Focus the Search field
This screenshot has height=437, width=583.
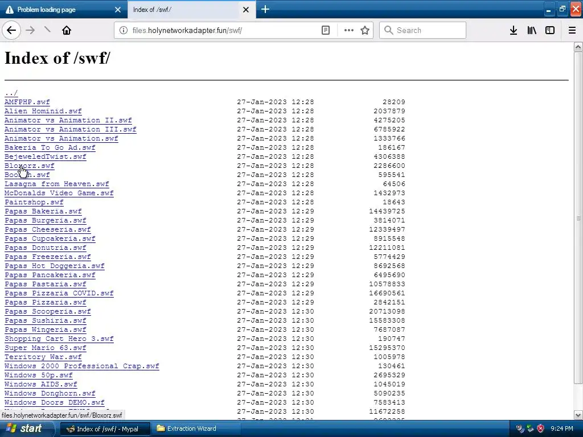click(423, 30)
